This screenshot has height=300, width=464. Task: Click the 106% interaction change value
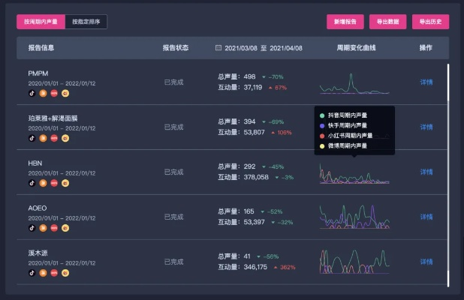(x=285, y=133)
